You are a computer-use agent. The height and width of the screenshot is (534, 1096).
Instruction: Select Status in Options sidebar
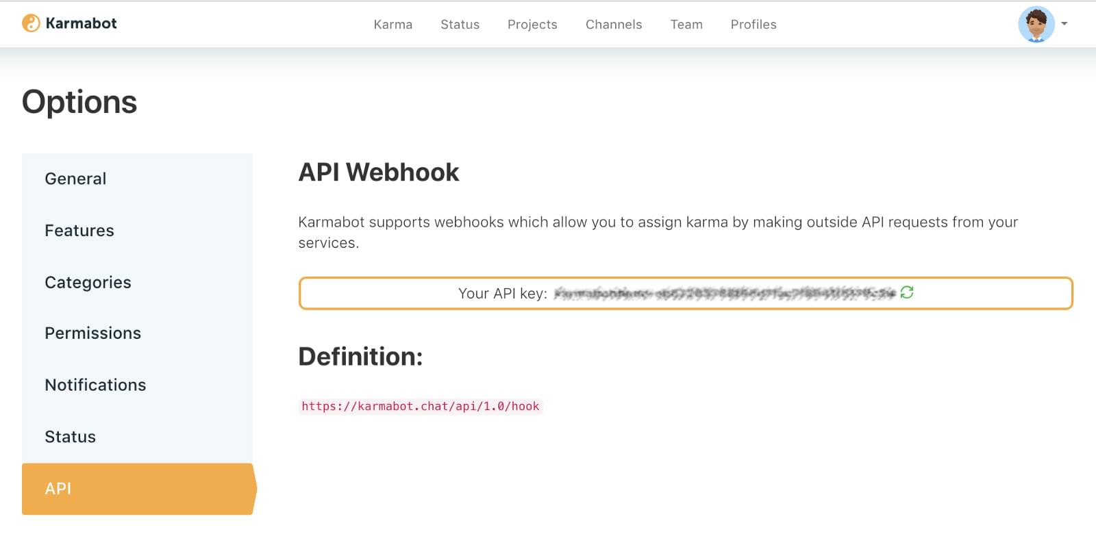click(x=138, y=437)
